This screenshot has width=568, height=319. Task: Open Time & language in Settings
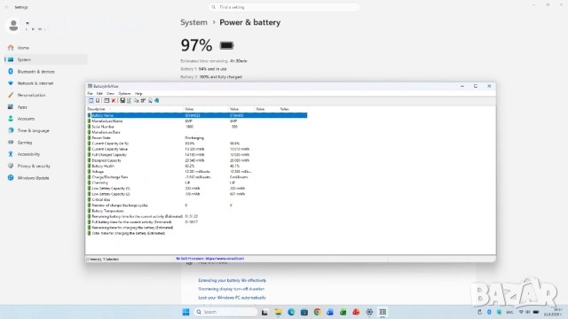pyautogui.click(x=46, y=130)
